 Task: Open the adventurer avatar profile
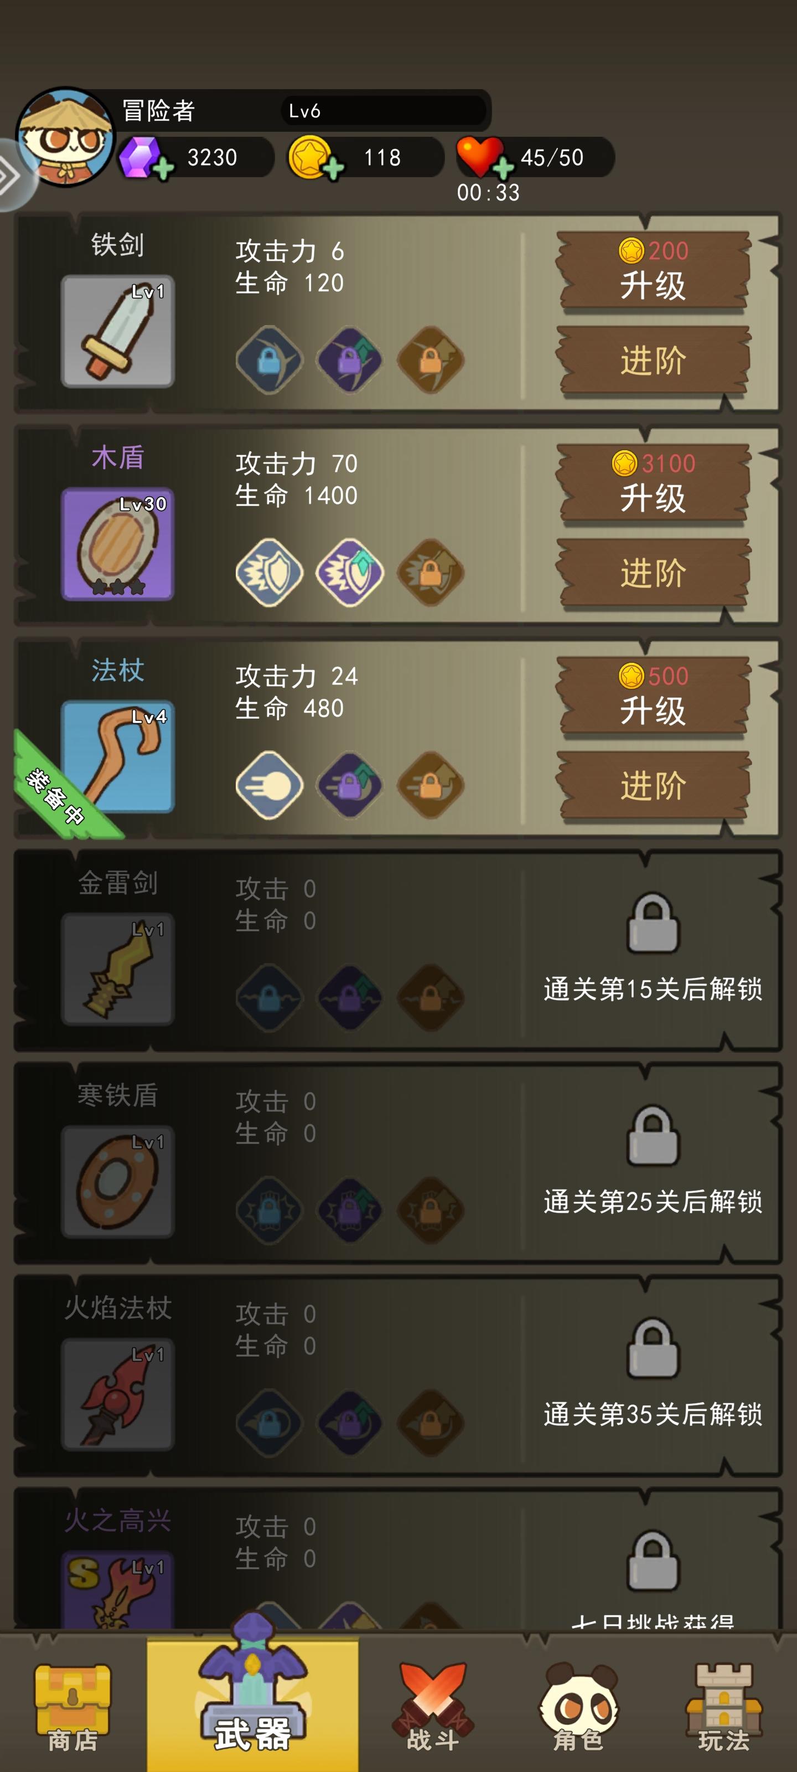click(x=66, y=136)
